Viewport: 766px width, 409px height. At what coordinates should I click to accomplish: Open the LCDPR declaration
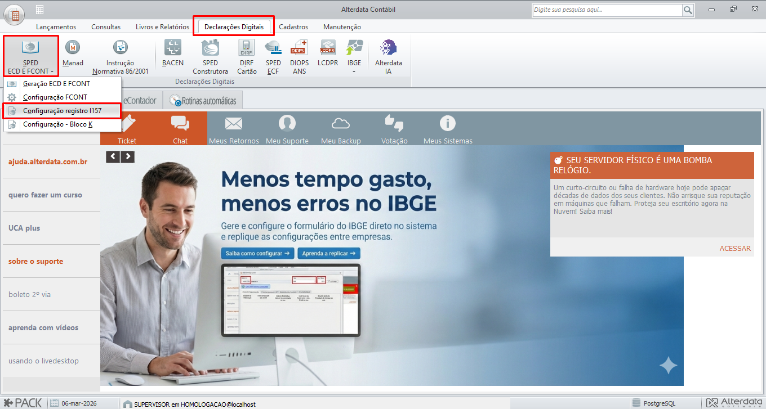(328, 54)
